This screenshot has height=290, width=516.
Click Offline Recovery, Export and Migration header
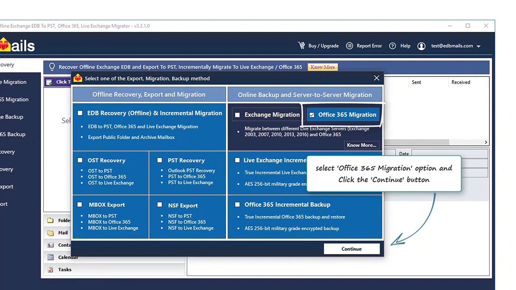click(149, 95)
